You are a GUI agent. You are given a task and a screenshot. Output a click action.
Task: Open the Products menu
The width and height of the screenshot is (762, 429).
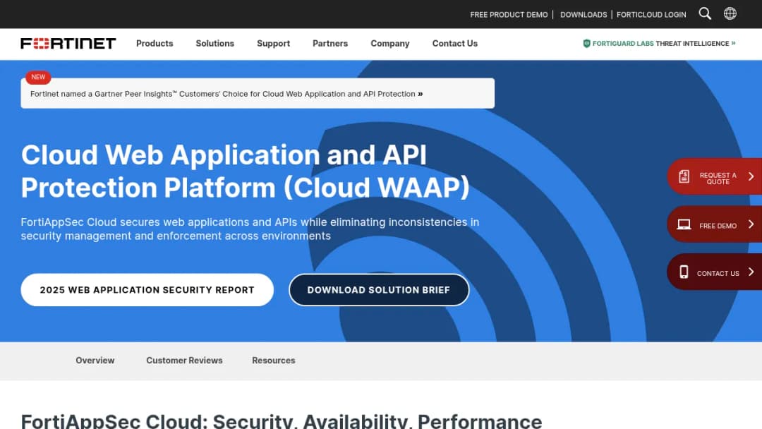coord(155,43)
